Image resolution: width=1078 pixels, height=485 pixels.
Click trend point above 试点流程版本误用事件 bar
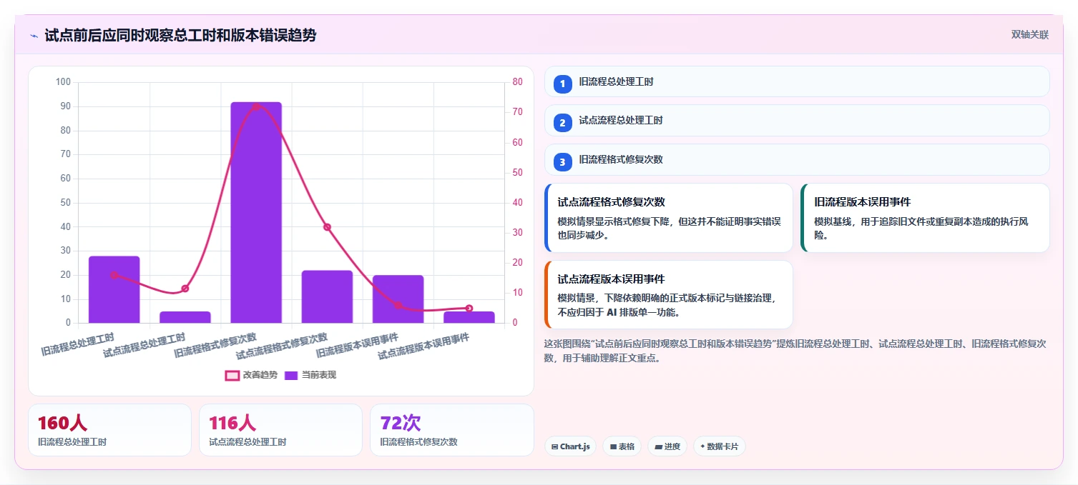pyautogui.click(x=469, y=309)
